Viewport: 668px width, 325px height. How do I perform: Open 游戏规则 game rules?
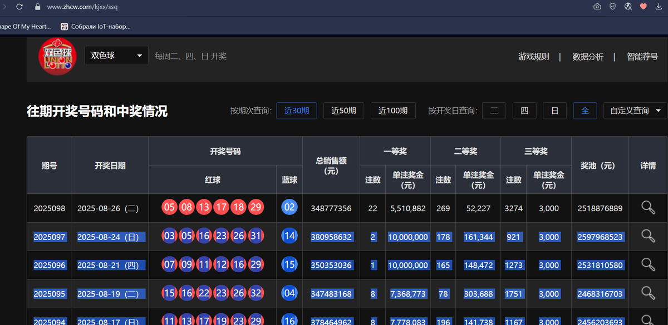coord(533,56)
